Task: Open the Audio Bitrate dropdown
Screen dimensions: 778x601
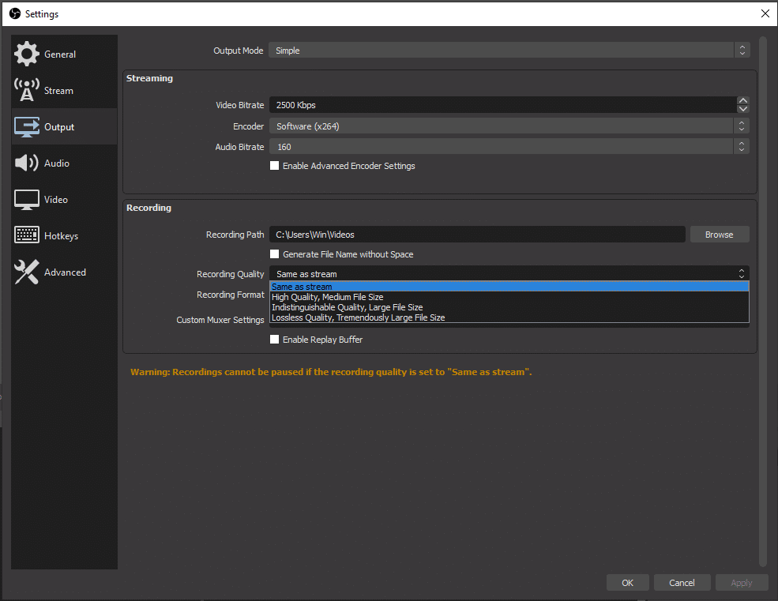Action: tap(509, 146)
